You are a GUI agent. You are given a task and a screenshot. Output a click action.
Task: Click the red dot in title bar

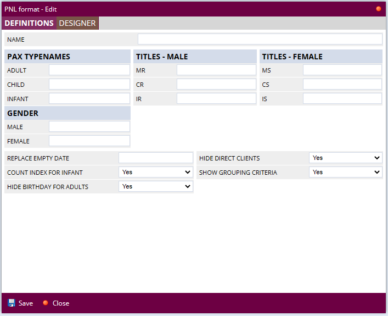(379, 9)
